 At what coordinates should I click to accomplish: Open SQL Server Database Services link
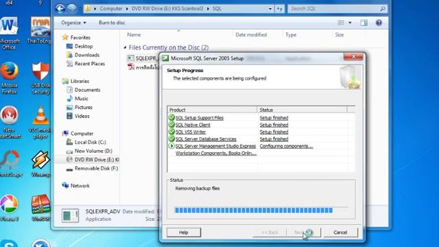click(206, 139)
